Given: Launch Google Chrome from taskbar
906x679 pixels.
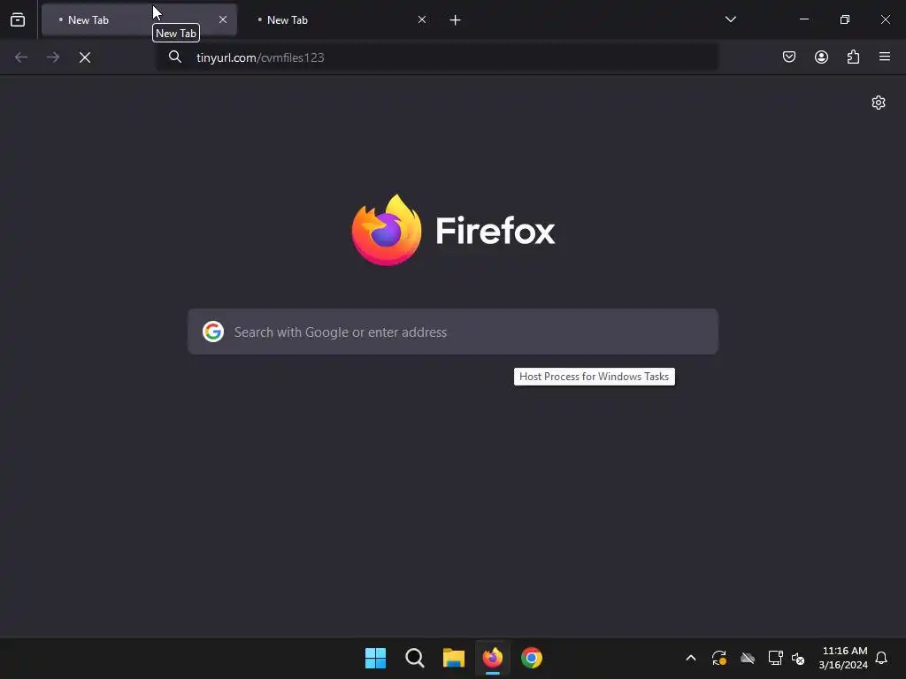Looking at the screenshot, I should click(532, 658).
